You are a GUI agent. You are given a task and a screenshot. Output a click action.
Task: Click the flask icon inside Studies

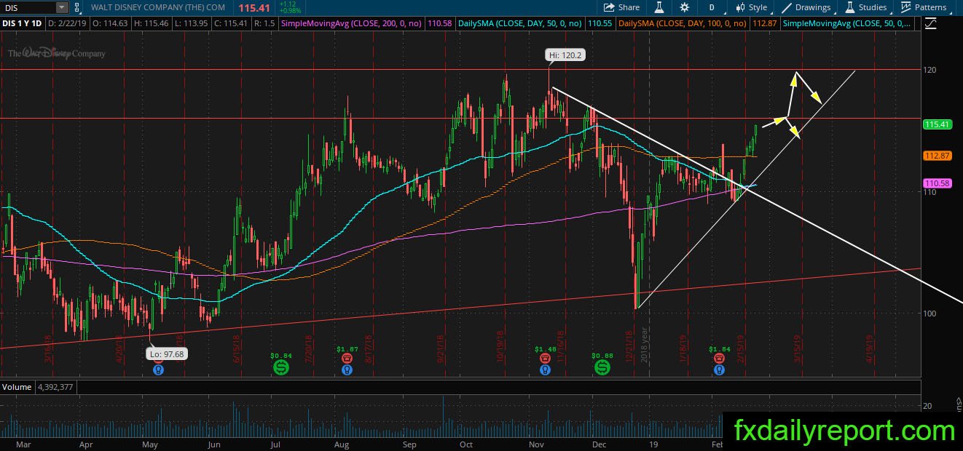point(849,7)
